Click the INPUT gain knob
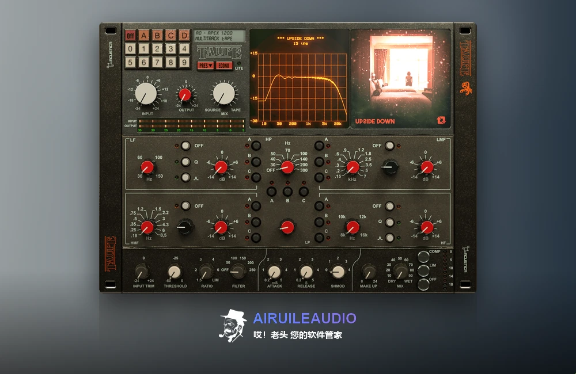 [x=146, y=93]
